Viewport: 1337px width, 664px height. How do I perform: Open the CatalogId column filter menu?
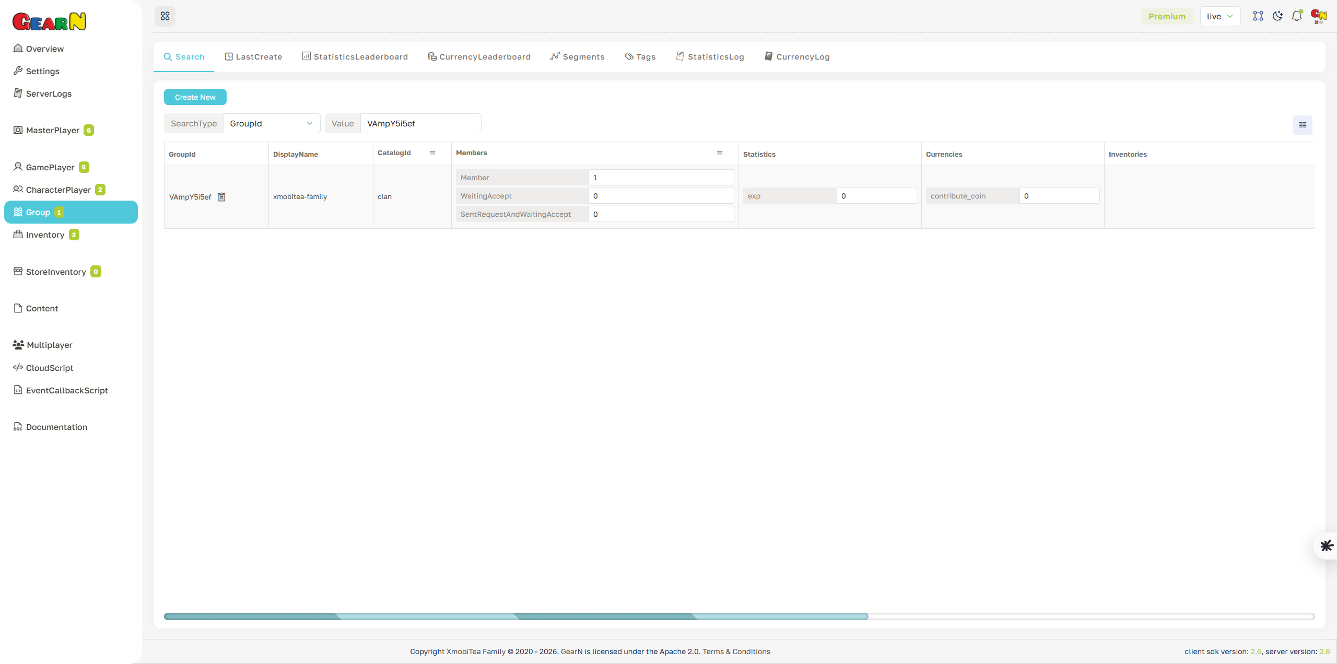click(432, 153)
